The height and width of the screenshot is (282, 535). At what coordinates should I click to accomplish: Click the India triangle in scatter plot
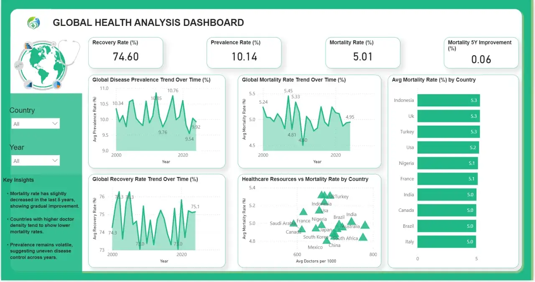pyautogui.click(x=352, y=222)
